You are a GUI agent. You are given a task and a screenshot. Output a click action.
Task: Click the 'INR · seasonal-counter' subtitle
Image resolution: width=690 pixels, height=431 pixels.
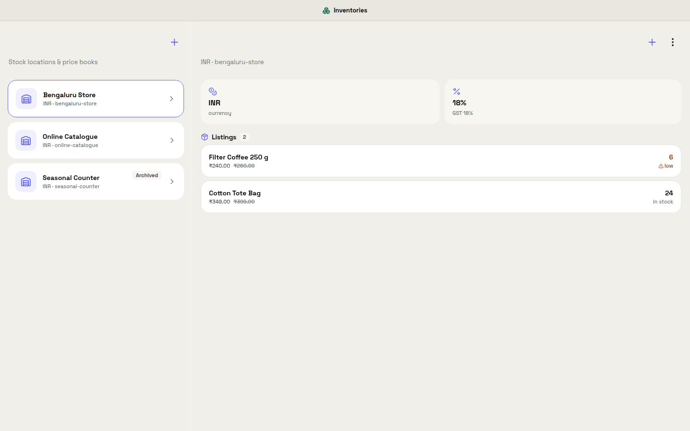pos(71,186)
